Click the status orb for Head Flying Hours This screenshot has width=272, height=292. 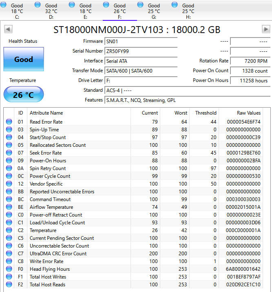click(x=9, y=269)
